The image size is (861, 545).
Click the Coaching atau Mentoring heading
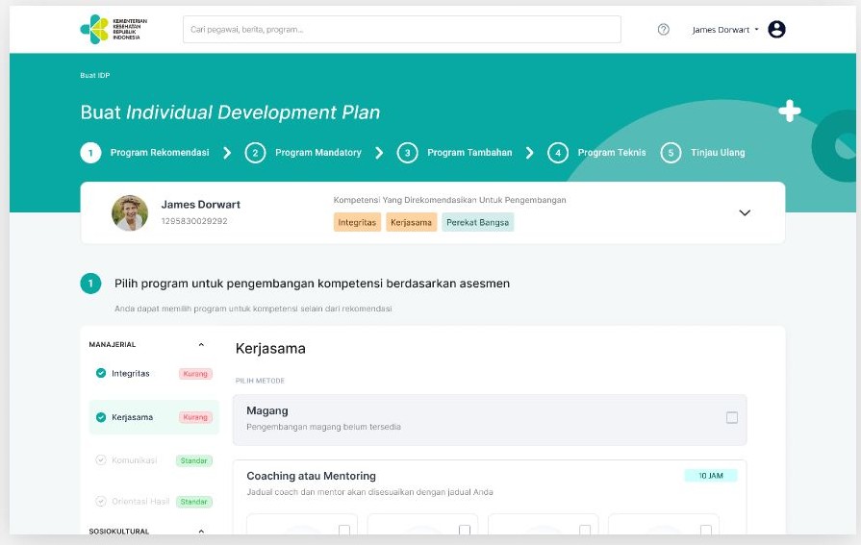coord(312,476)
